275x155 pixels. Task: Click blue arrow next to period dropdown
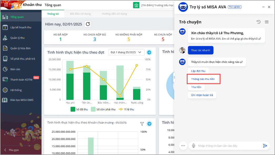coord(149,52)
